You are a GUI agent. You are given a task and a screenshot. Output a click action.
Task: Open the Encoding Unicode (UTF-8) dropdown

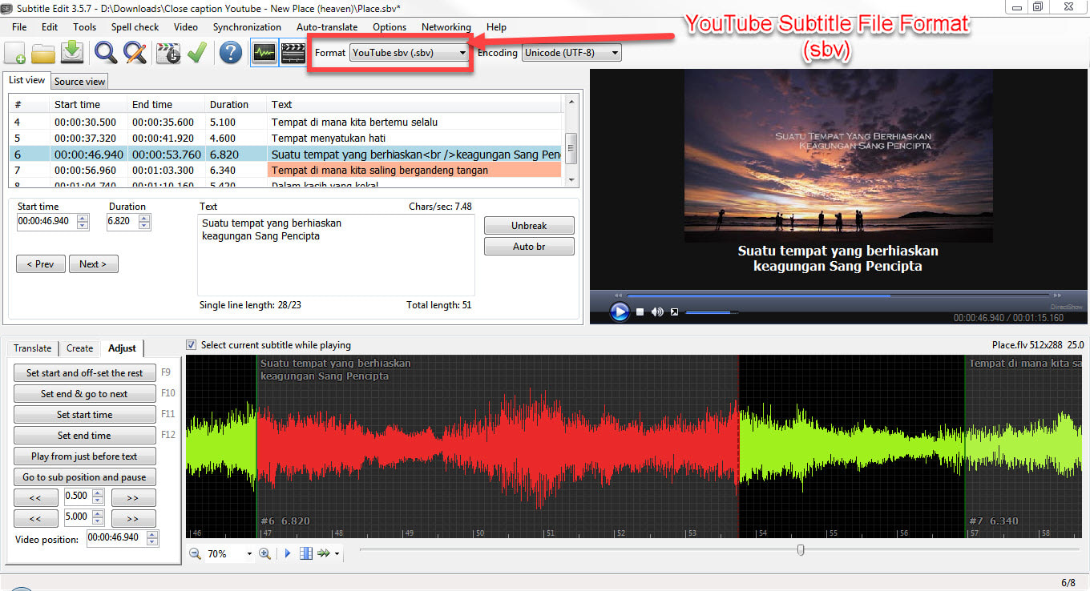click(x=571, y=53)
